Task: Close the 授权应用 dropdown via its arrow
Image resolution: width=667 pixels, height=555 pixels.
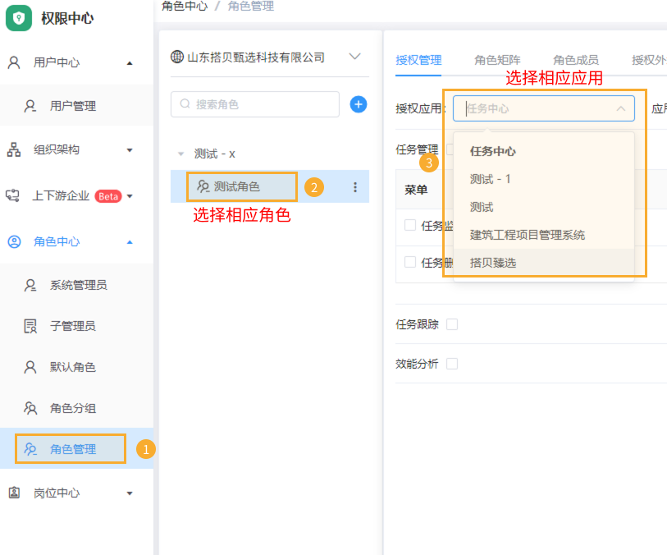Action: click(620, 108)
